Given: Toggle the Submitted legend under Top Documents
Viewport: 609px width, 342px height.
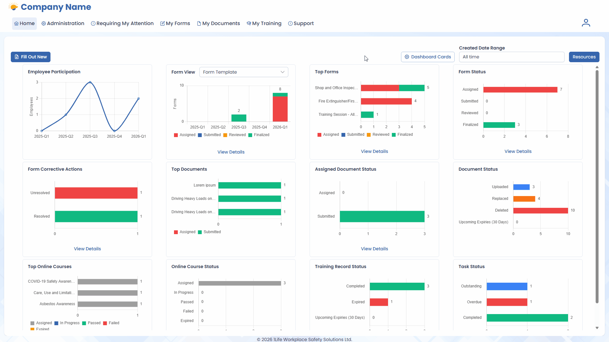Looking at the screenshot, I should [x=210, y=232].
